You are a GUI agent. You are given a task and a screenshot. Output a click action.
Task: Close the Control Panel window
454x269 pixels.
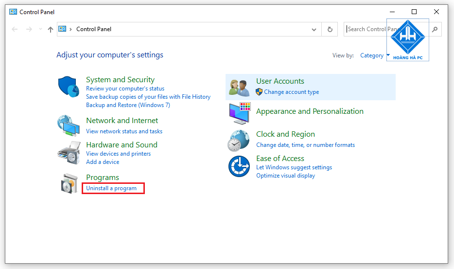(x=437, y=12)
